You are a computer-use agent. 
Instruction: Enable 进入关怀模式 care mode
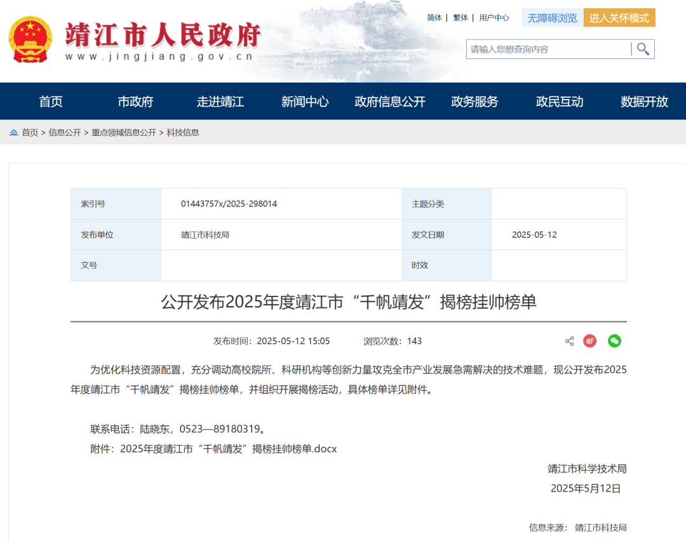619,17
